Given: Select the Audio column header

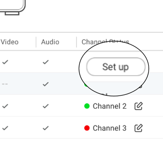Looking at the screenshot, I should pos(50,42).
